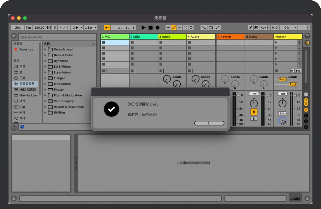Click the Stop button in transport
321x209 pixels.
[x=150, y=27]
